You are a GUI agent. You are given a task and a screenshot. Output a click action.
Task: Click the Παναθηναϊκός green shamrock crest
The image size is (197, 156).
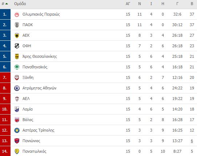(x=17, y=67)
